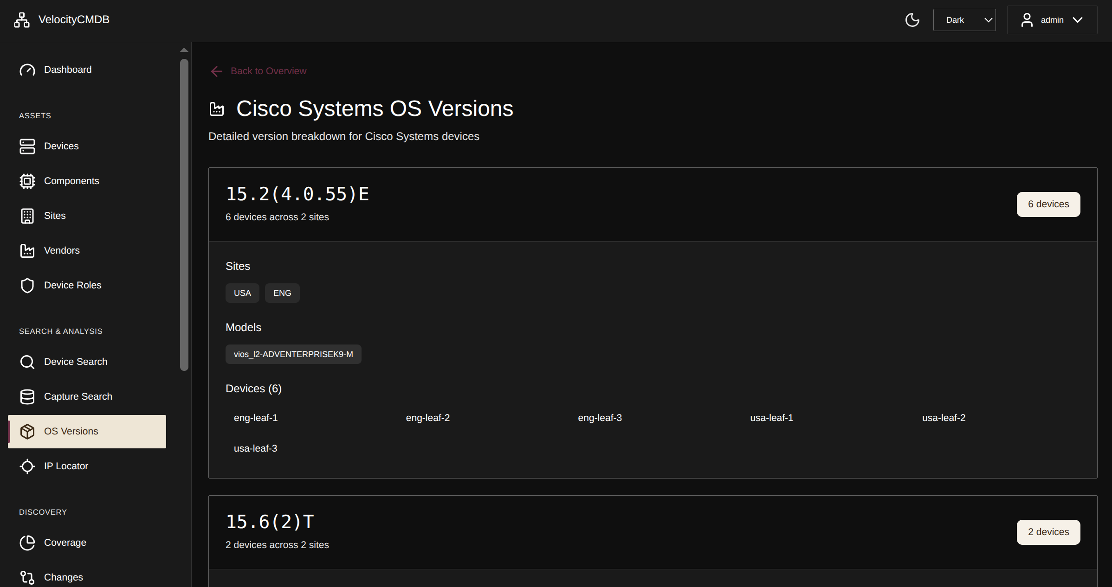This screenshot has height=587, width=1112.
Task: Click the sidebar scroll up arrow
Action: [184, 50]
